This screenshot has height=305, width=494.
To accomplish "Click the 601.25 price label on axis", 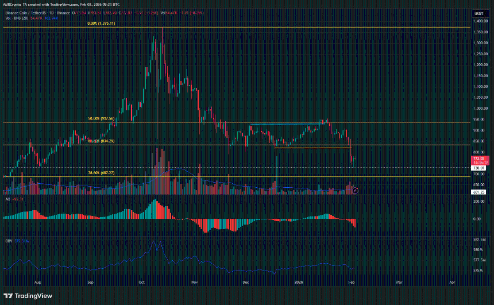I will click(479, 192).
